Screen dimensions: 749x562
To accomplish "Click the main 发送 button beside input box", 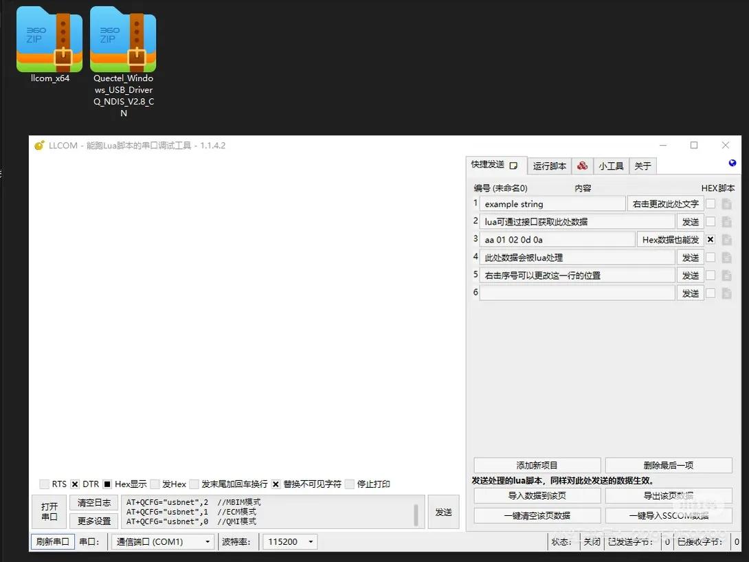I will click(x=443, y=512).
